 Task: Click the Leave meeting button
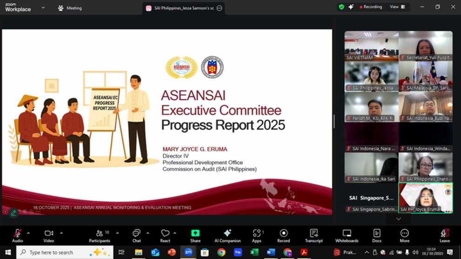[x=445, y=235]
